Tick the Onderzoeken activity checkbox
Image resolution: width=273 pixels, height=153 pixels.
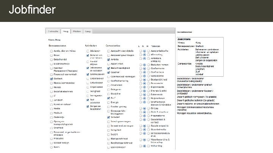[88, 79]
